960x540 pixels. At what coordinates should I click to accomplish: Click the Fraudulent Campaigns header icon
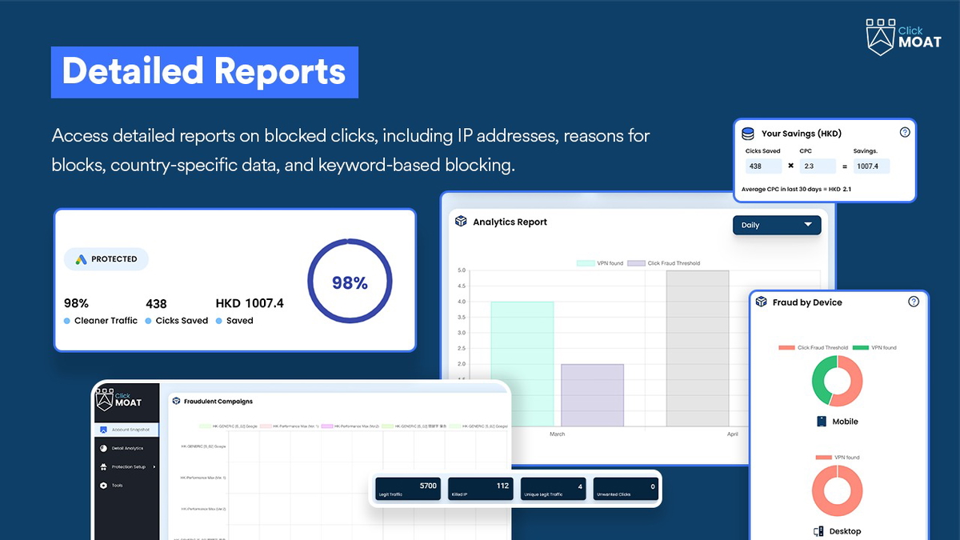tap(176, 401)
